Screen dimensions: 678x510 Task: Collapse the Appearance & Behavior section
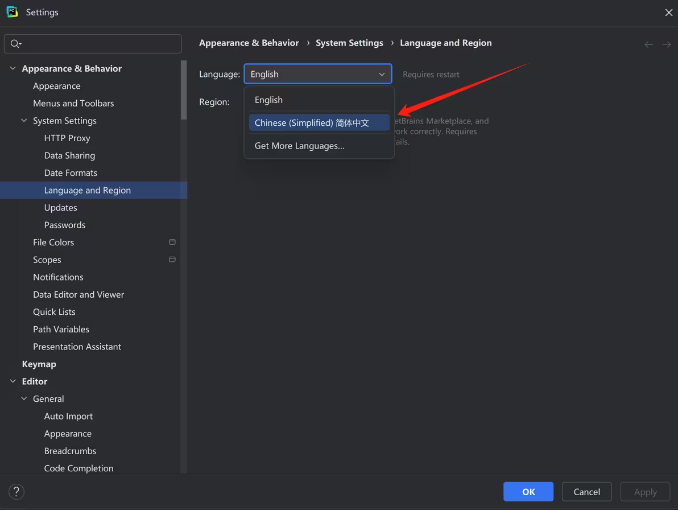[x=13, y=68]
